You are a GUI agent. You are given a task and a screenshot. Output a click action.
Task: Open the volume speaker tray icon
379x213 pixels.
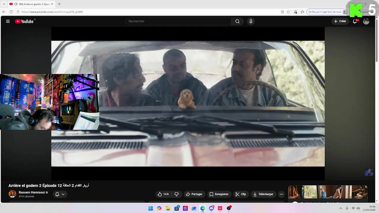[x=358, y=208]
